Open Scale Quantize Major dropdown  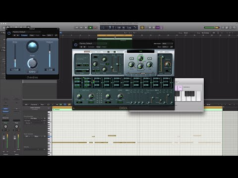(37, 136)
